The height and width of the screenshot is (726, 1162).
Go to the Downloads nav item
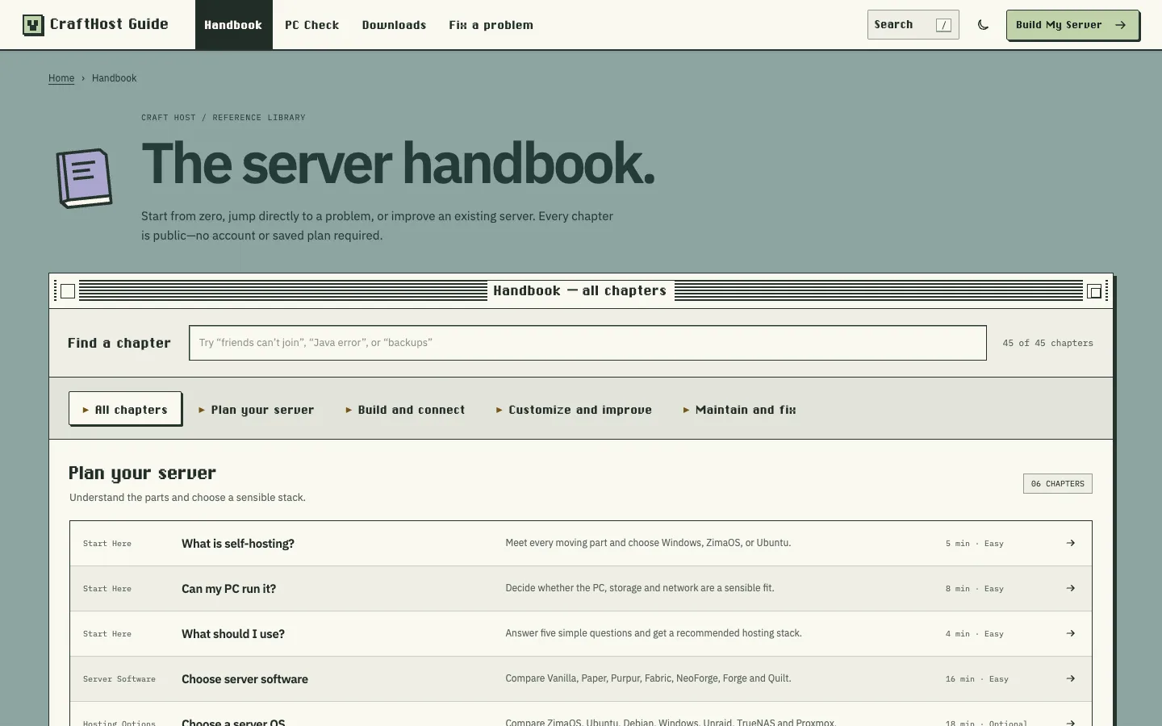click(x=394, y=25)
